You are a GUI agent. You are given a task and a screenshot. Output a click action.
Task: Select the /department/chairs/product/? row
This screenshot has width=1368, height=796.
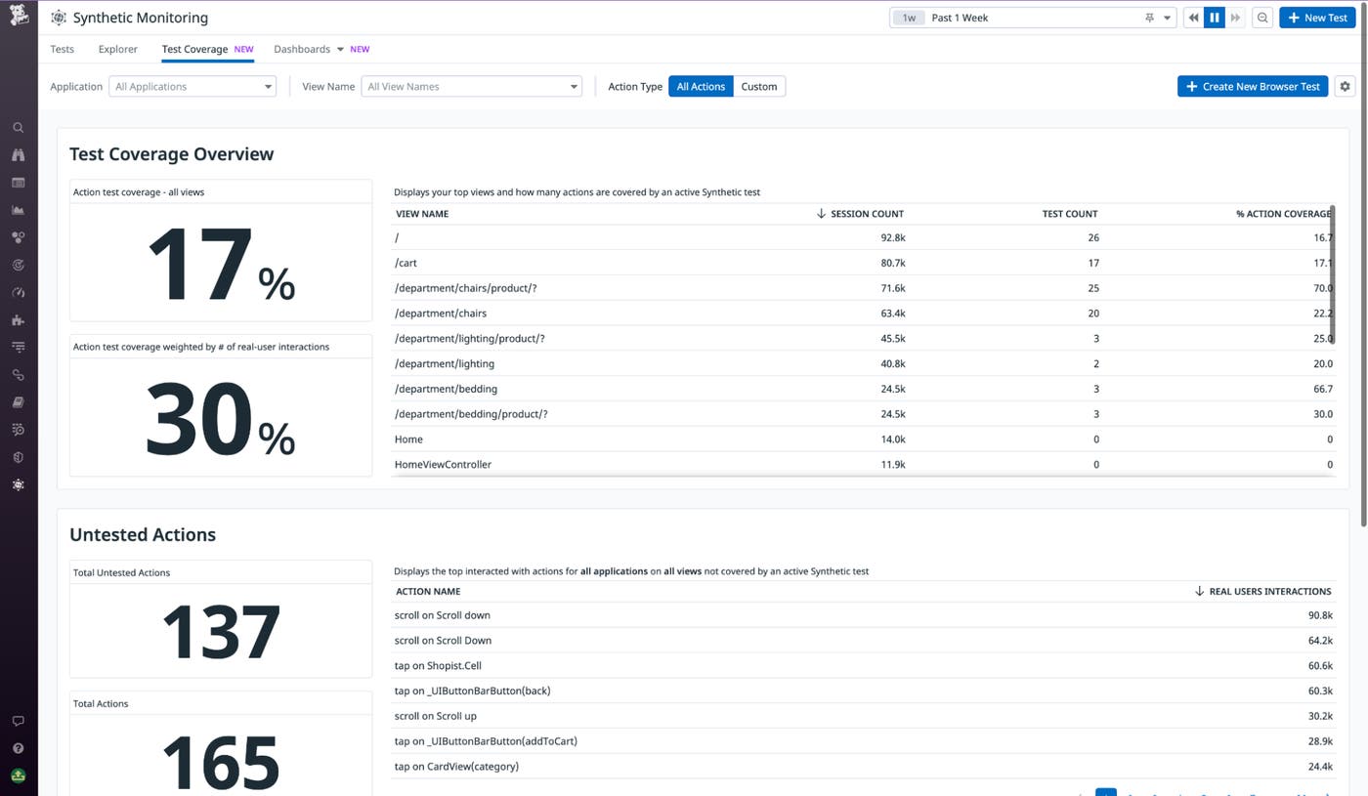pyautogui.click(x=864, y=288)
